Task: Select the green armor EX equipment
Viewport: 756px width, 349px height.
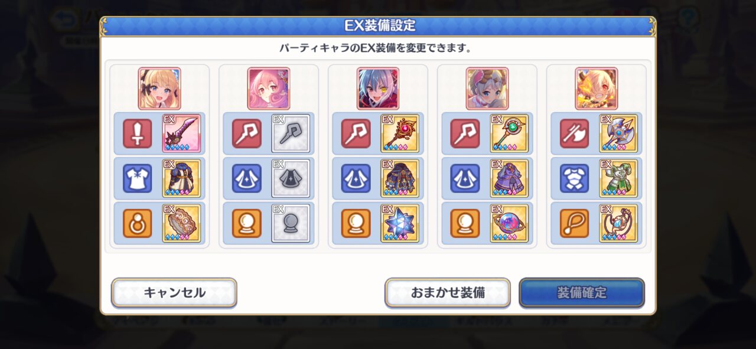Action: (618, 178)
